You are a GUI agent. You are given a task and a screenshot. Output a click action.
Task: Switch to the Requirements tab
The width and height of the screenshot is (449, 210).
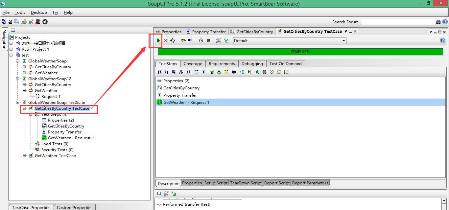(x=222, y=64)
